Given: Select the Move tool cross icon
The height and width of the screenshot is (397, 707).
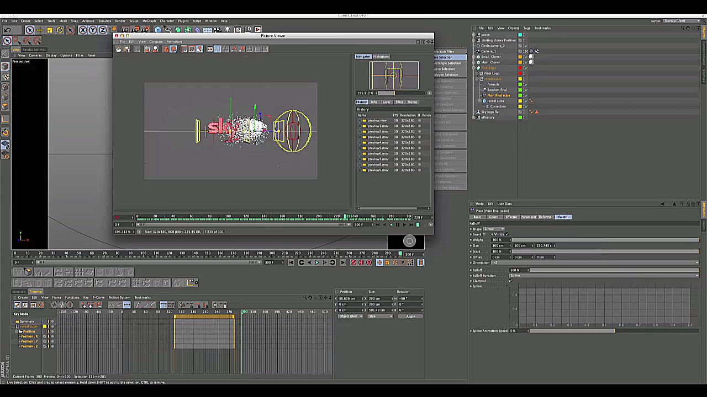Looking at the screenshot, I should click(x=39, y=30).
